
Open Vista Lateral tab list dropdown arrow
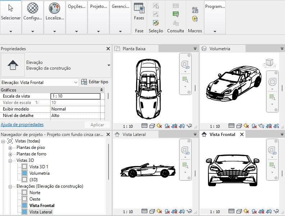[195, 135]
